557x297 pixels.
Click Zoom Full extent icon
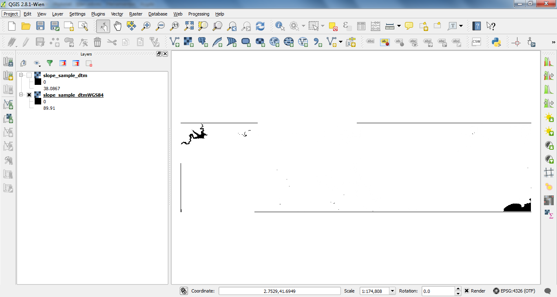[x=189, y=26]
